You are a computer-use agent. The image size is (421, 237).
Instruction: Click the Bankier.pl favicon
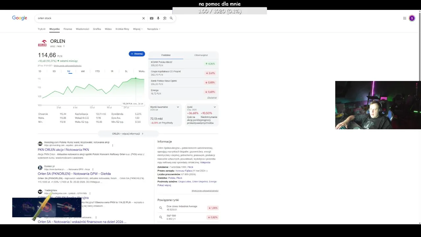[x=40, y=168]
